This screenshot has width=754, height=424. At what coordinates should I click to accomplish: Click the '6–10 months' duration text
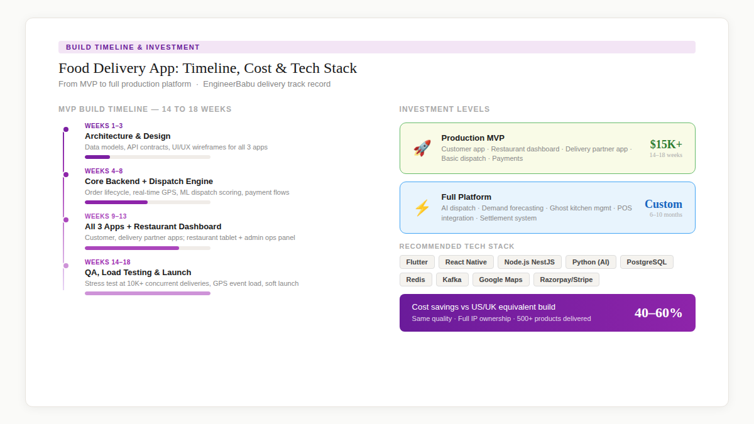point(666,215)
